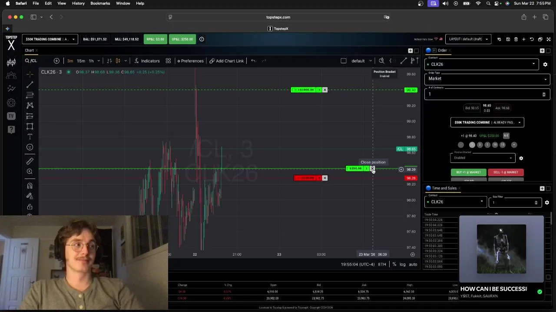This screenshot has height=312, width=556.
Task: Adjust the number of contracts stepper
Action: click(544, 94)
